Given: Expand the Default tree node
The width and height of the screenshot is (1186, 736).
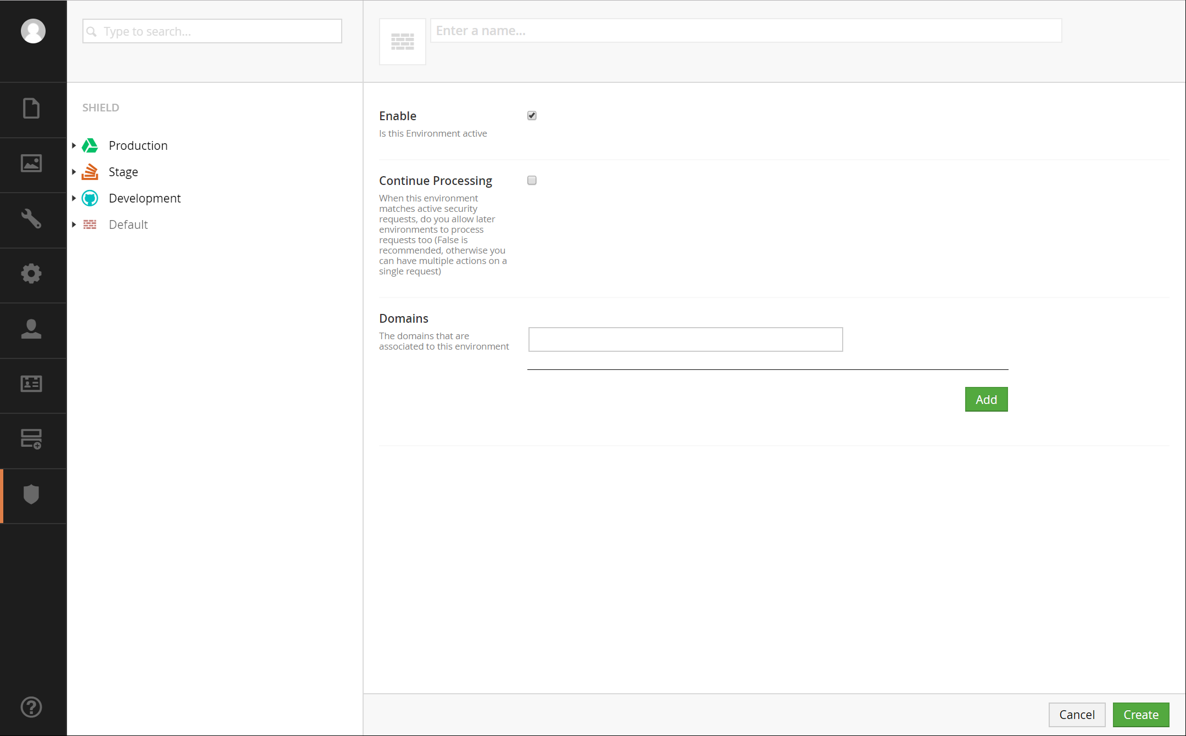Looking at the screenshot, I should tap(74, 224).
